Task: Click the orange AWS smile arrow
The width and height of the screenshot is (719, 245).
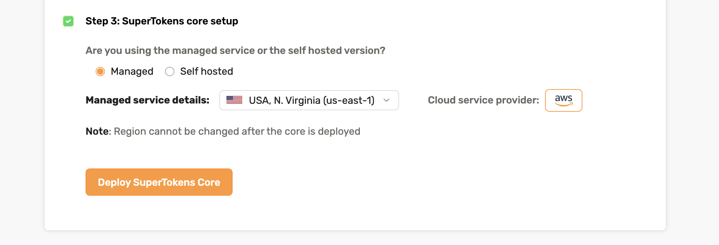Action: click(564, 105)
